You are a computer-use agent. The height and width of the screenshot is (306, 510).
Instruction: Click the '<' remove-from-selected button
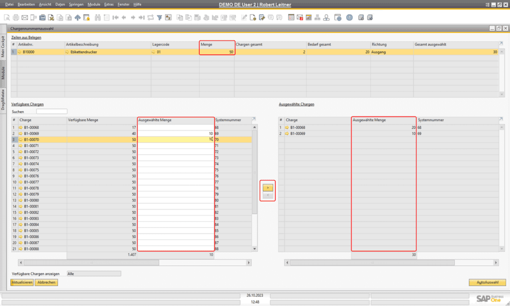point(267,195)
